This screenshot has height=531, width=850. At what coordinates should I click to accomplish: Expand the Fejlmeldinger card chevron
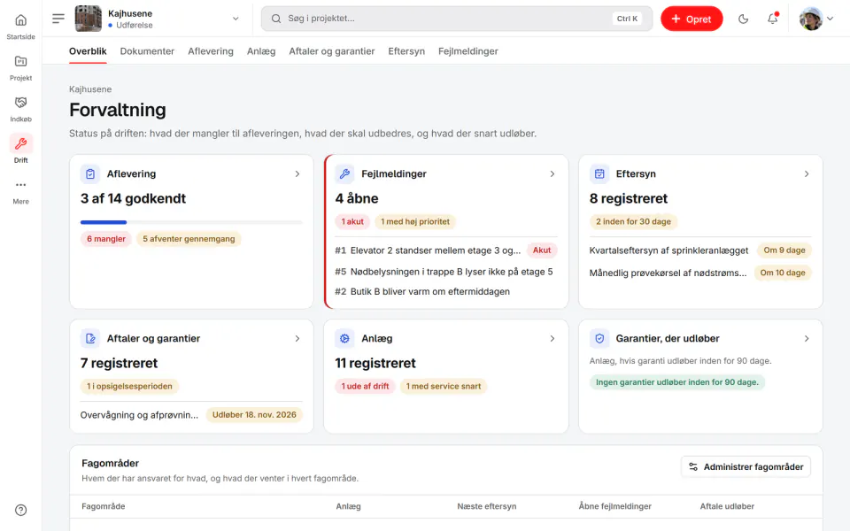552,174
